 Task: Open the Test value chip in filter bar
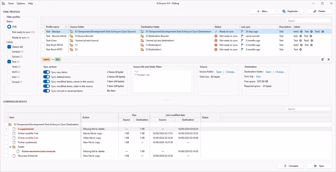57,60
